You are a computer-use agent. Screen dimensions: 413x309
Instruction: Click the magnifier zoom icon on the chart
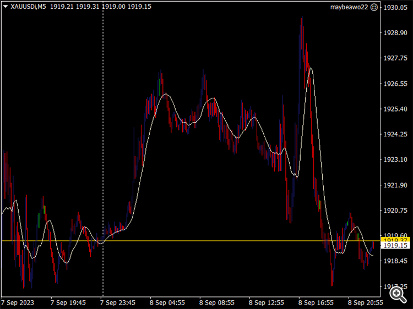point(396,293)
